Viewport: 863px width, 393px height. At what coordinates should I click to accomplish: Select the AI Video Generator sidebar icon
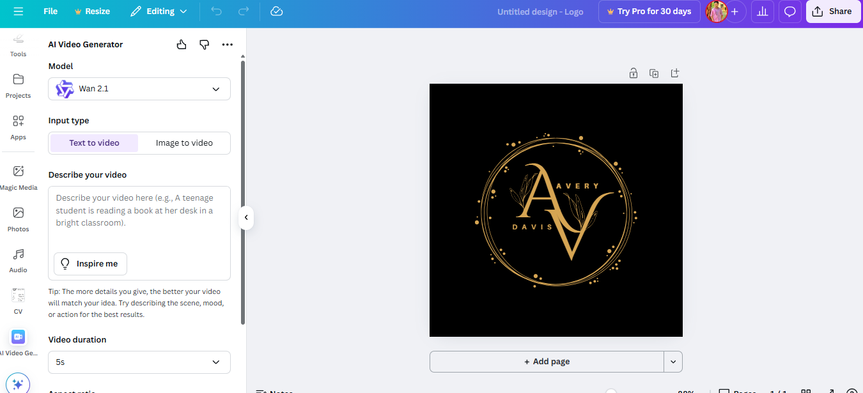18,337
